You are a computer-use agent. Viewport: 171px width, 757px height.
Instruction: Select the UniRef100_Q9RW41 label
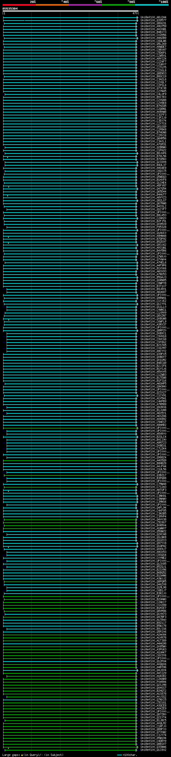(x=153, y=298)
